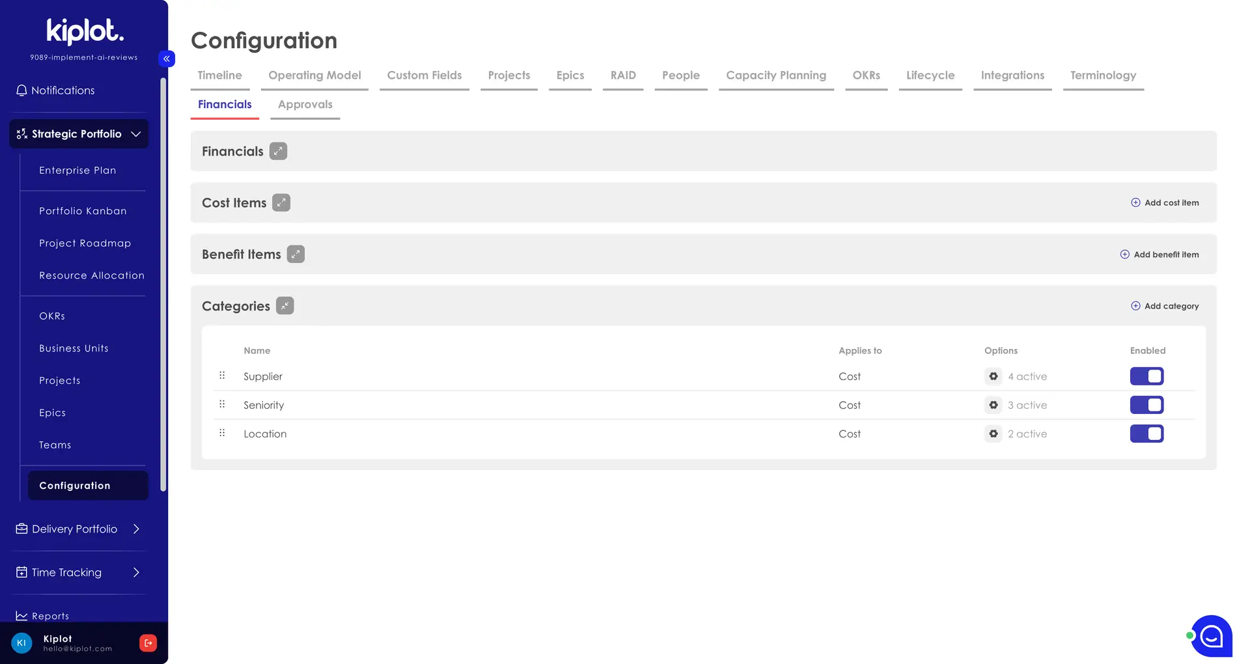Screen dimensions: 1250x664
Task: Expand the Financials section
Action: click(278, 151)
